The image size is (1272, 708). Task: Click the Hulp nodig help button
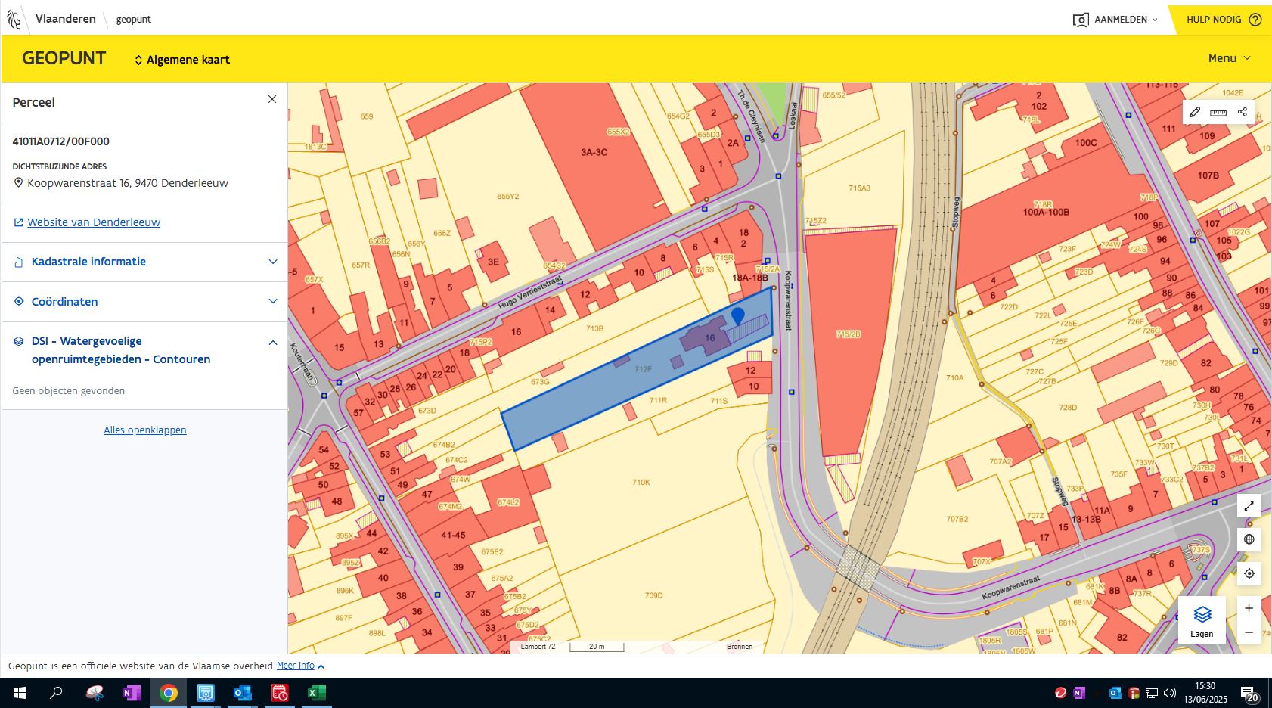pyautogui.click(x=1223, y=20)
